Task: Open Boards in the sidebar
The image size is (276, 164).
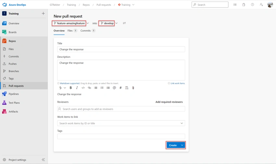Action: pyautogui.click(x=12, y=32)
